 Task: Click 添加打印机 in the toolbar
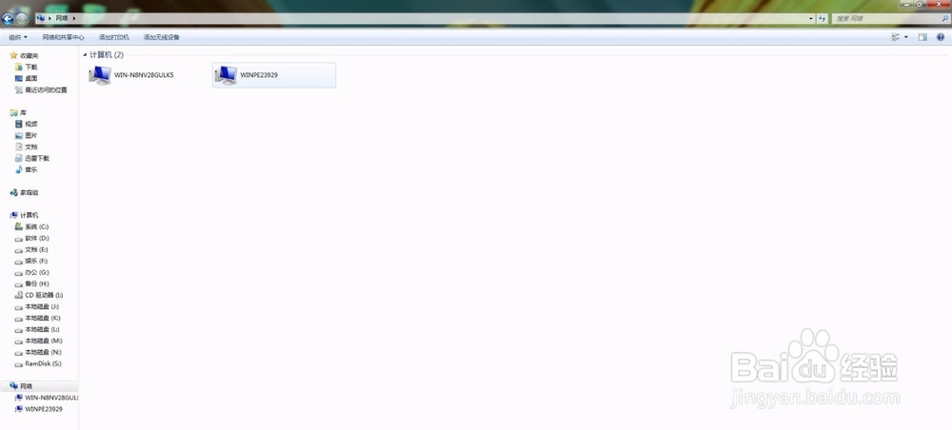tap(113, 37)
